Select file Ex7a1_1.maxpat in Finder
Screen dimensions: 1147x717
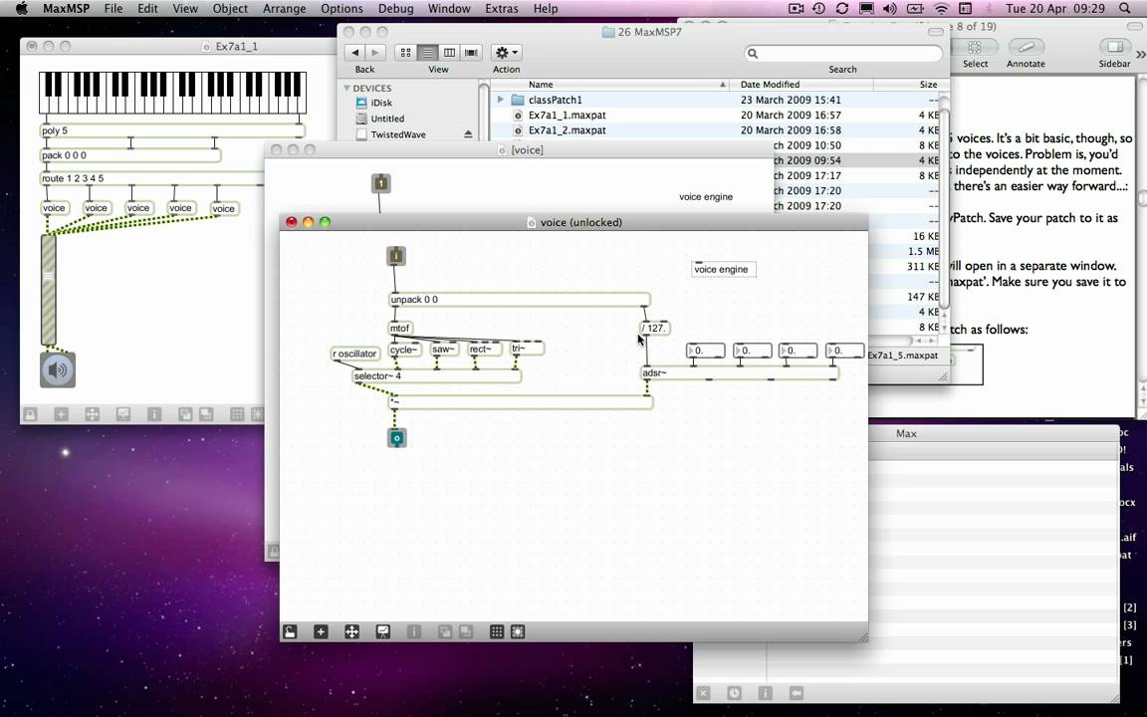567,115
